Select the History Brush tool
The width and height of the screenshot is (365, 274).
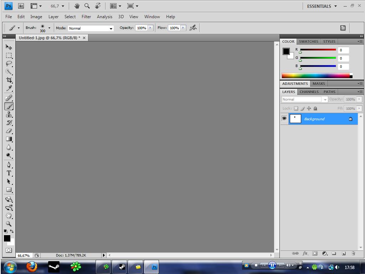9,123
